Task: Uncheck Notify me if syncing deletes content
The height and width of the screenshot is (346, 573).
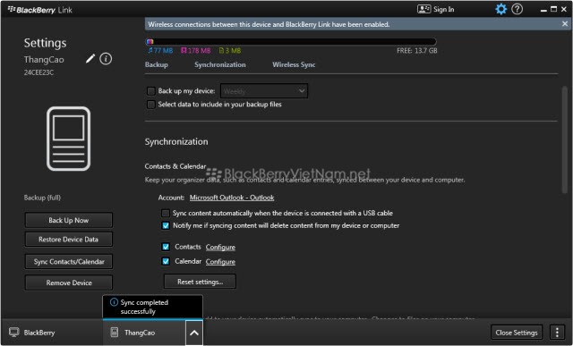Action: tap(166, 225)
